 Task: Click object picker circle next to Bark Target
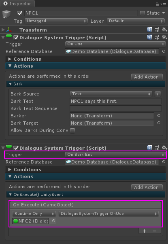[x=159, y=123]
